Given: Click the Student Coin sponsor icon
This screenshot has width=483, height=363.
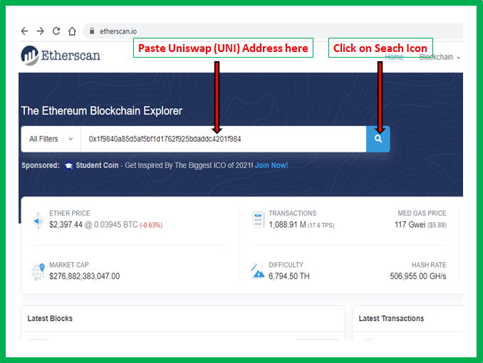Looking at the screenshot, I should [68, 166].
